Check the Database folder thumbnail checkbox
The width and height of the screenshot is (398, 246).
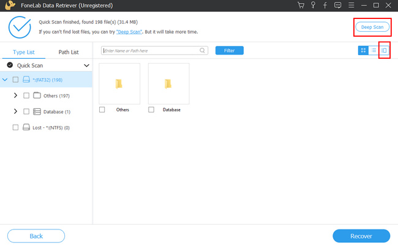[x=151, y=110]
